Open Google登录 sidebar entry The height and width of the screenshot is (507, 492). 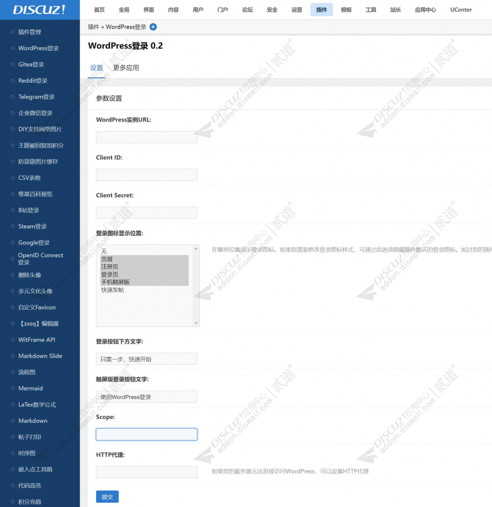click(34, 243)
